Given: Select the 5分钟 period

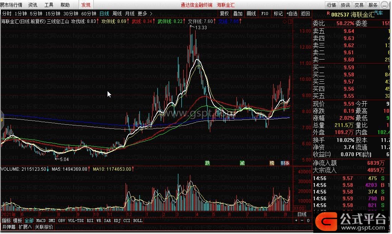Looking at the screenshot, I should (36, 13).
